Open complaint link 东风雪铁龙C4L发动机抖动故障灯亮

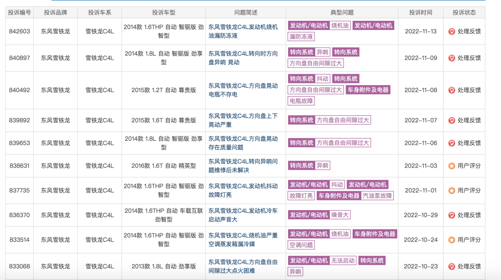(x=243, y=190)
